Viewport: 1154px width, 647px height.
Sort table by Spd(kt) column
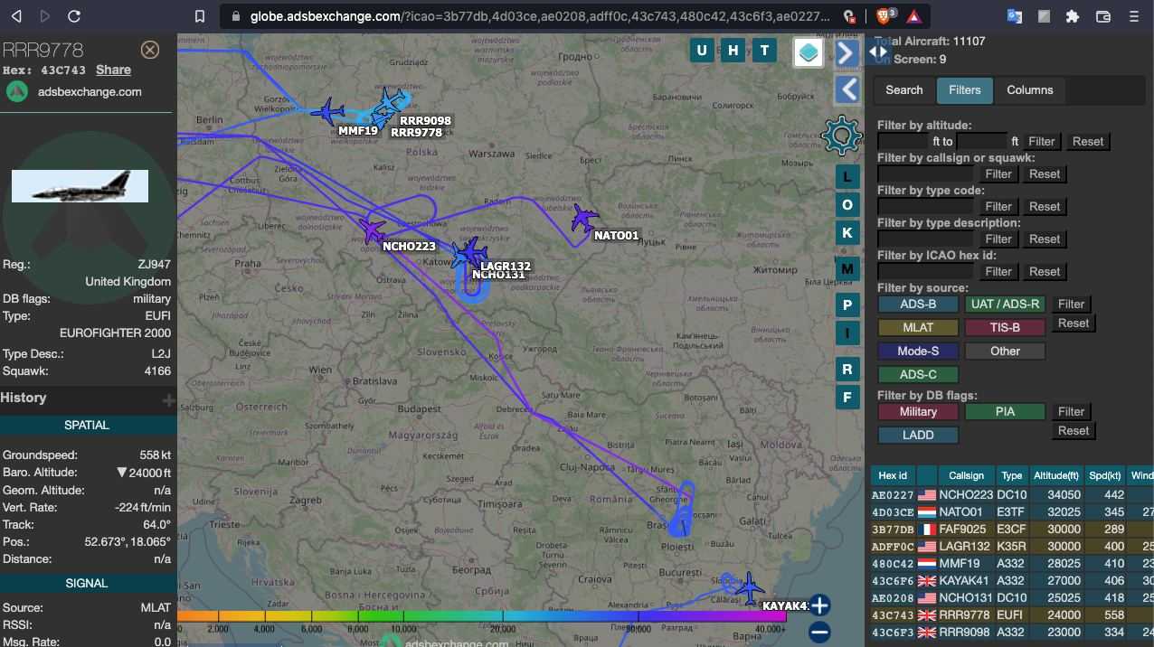pos(1105,475)
